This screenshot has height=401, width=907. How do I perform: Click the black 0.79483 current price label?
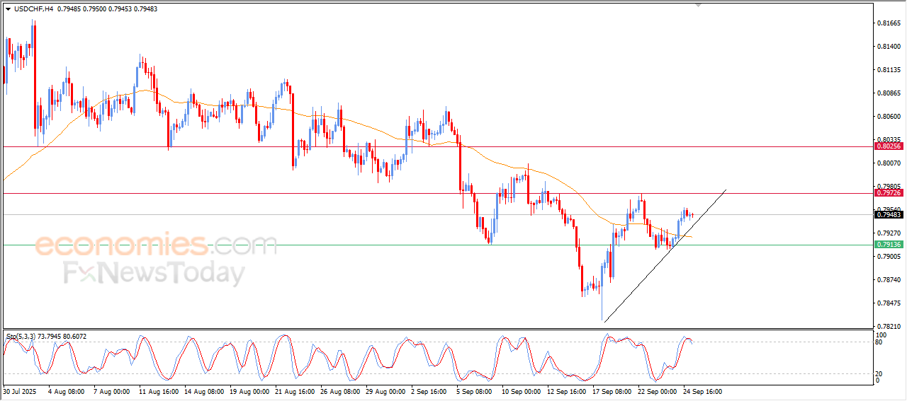pos(889,214)
